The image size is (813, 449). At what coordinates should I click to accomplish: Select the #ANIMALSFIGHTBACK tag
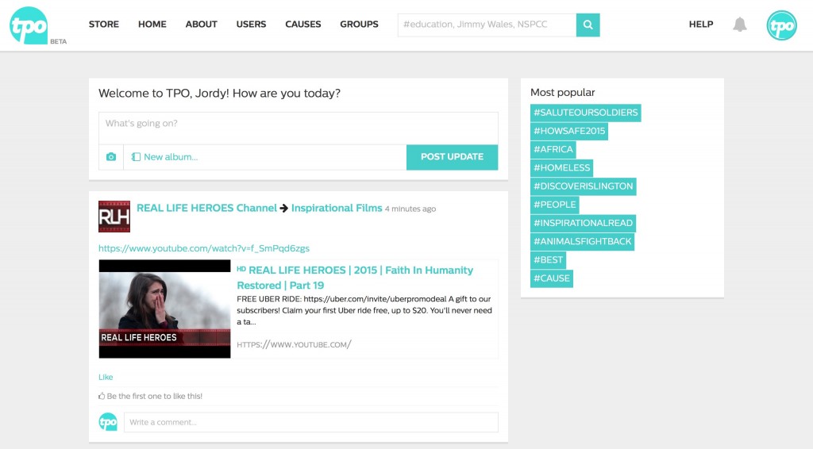click(x=582, y=241)
